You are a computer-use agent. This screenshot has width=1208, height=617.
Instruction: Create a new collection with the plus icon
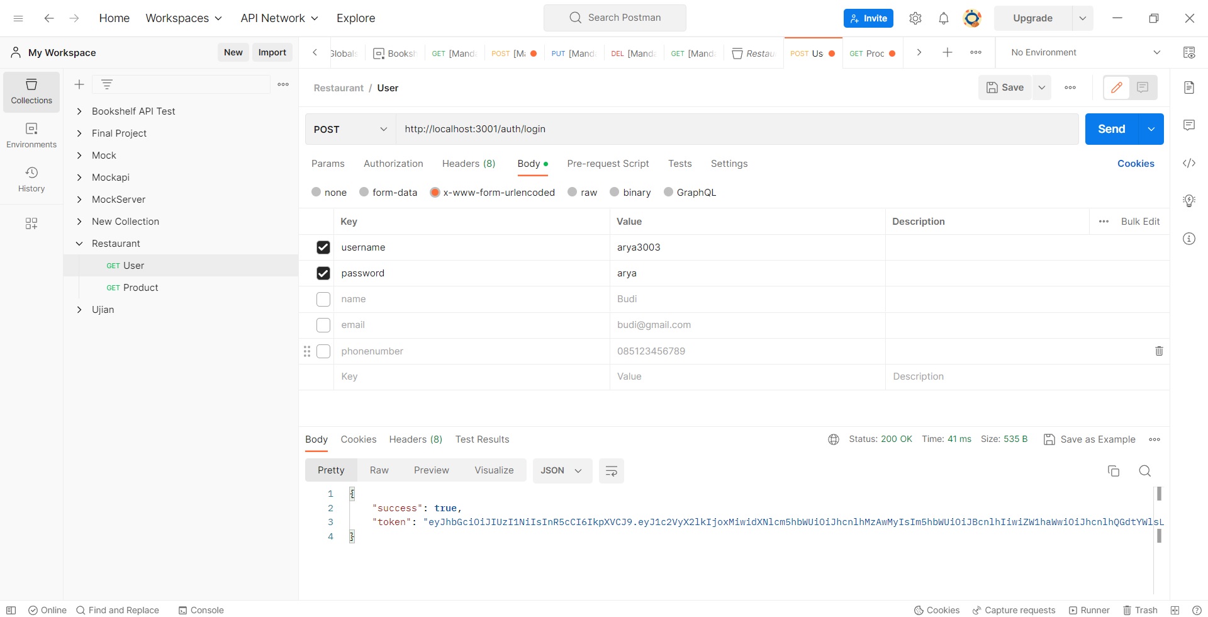(x=79, y=84)
